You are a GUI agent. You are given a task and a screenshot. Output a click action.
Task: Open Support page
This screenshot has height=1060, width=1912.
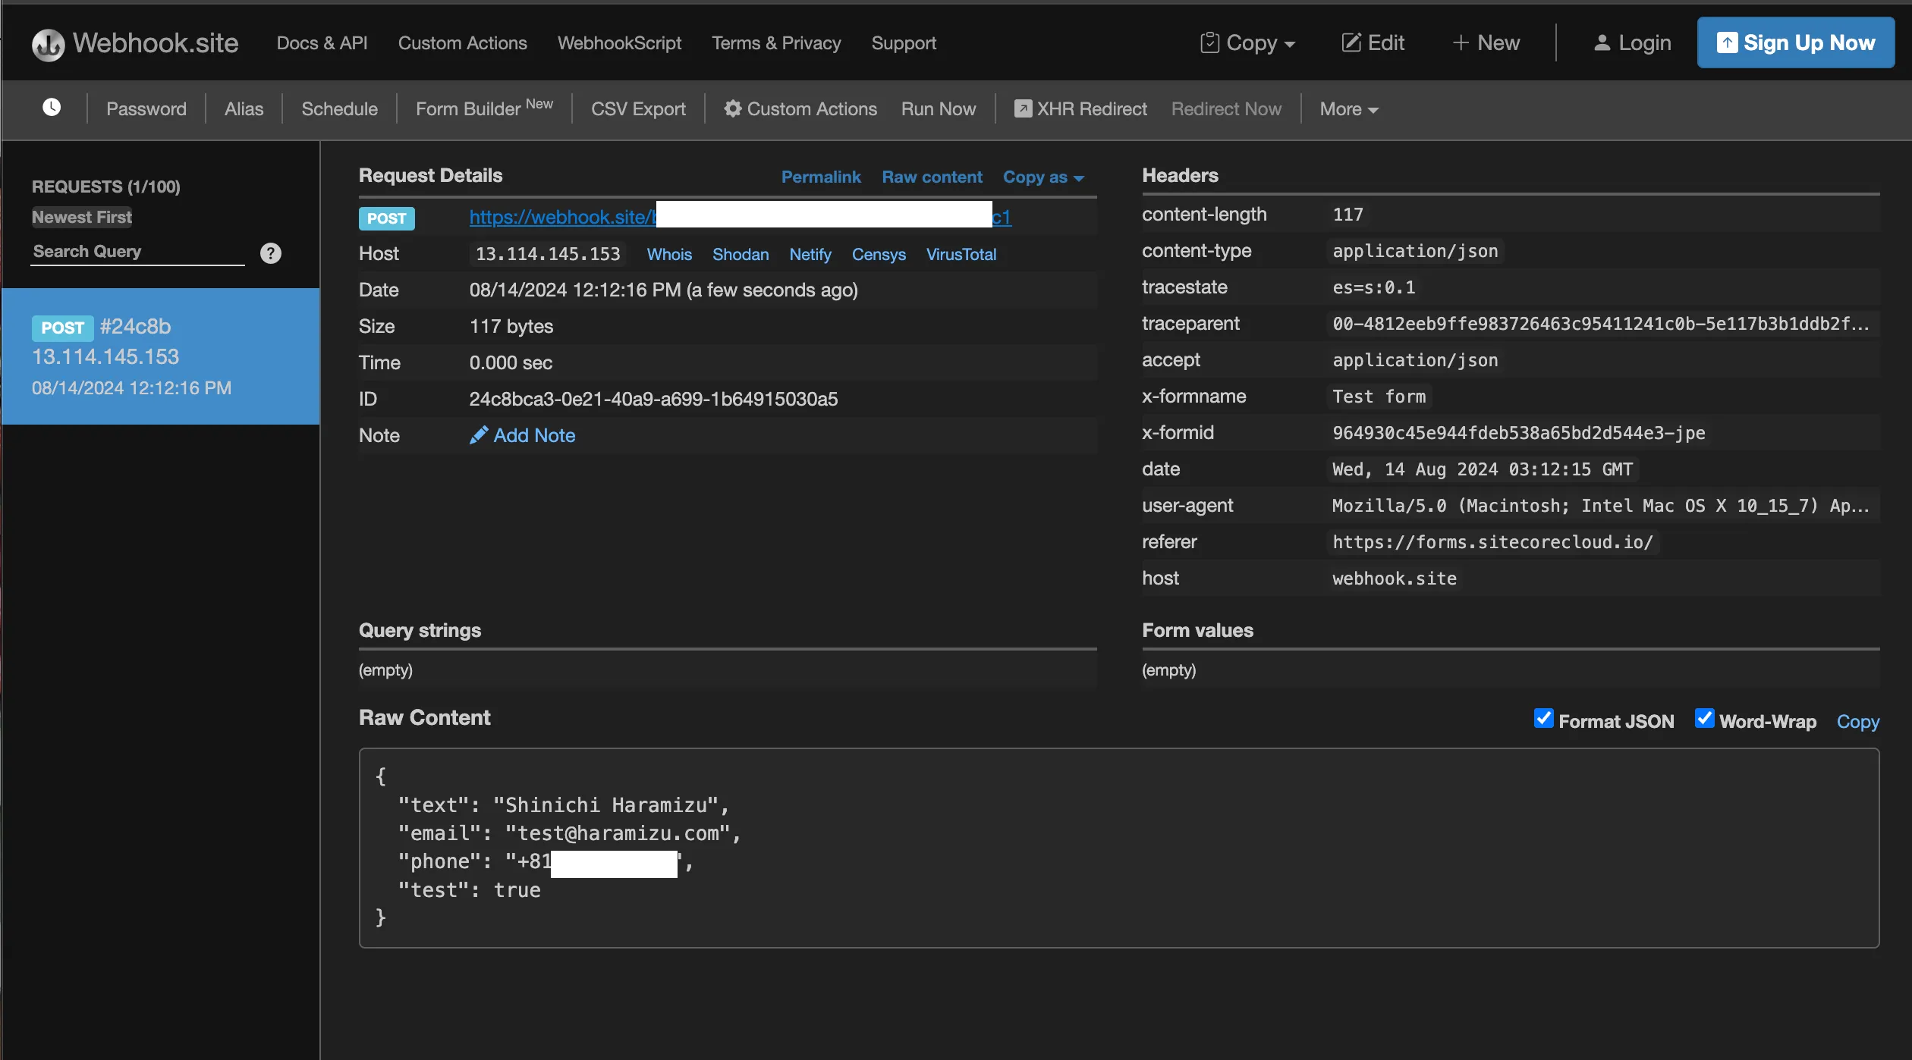coord(904,43)
